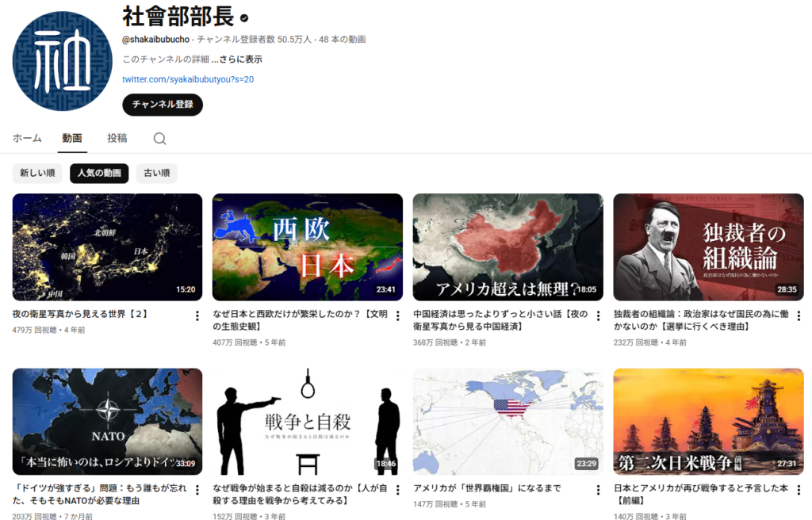
Task: Open more options for アメリカが「世界覇権国」 video
Action: pyautogui.click(x=597, y=491)
